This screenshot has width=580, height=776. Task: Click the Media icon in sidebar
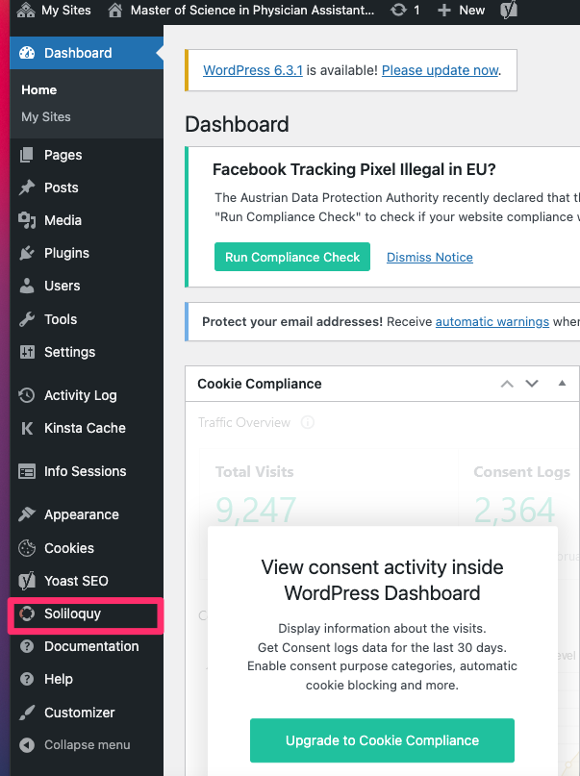click(27, 220)
